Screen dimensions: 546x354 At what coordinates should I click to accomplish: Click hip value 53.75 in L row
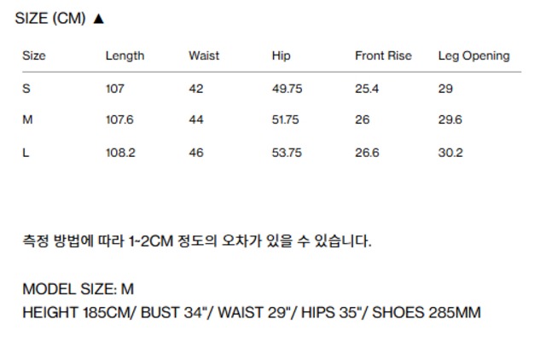(285, 153)
